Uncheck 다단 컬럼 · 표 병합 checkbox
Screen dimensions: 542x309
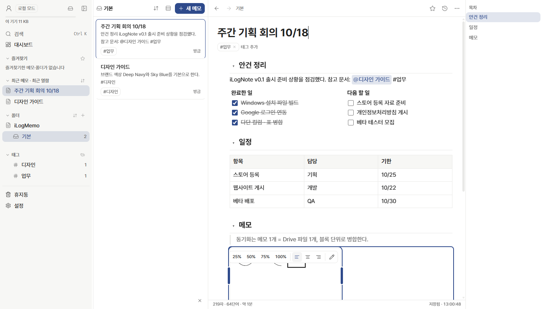coord(235,122)
